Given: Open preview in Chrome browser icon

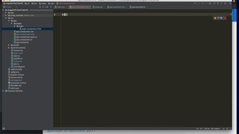Looking at the screenshot, I should click(215, 18).
